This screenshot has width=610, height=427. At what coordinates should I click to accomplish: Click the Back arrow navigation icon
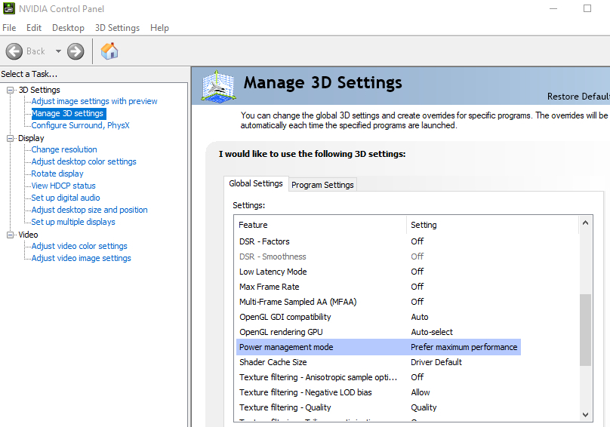click(x=14, y=51)
